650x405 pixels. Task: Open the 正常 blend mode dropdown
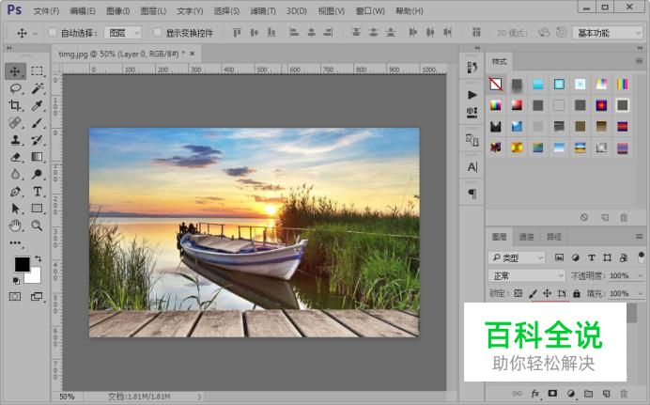tap(526, 275)
